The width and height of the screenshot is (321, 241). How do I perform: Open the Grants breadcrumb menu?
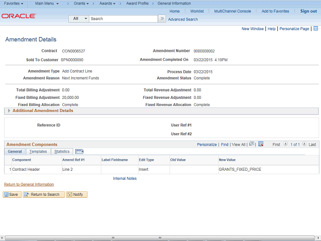(x=81, y=4)
